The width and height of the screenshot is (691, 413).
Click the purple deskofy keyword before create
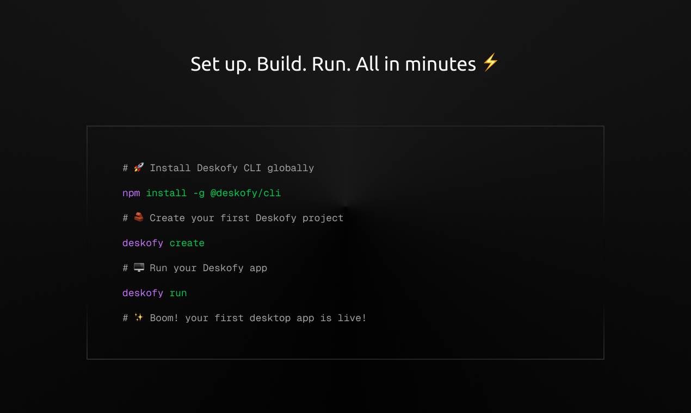[143, 243]
